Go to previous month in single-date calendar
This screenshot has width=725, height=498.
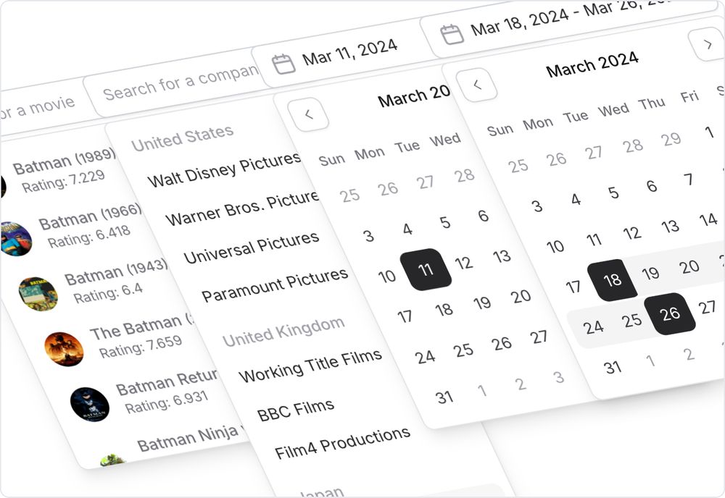click(x=308, y=114)
